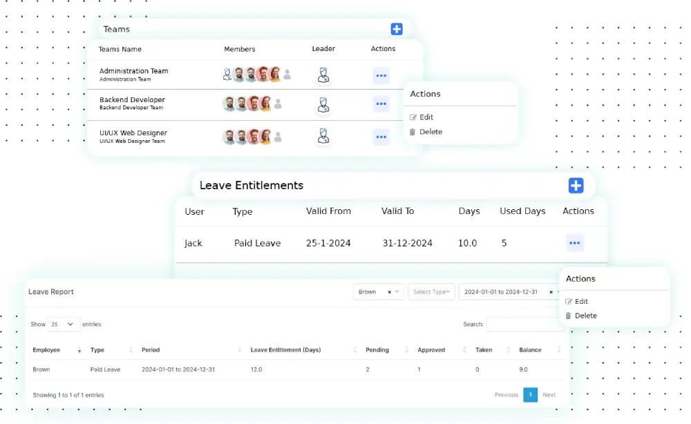Go to the Next page of results

point(549,395)
